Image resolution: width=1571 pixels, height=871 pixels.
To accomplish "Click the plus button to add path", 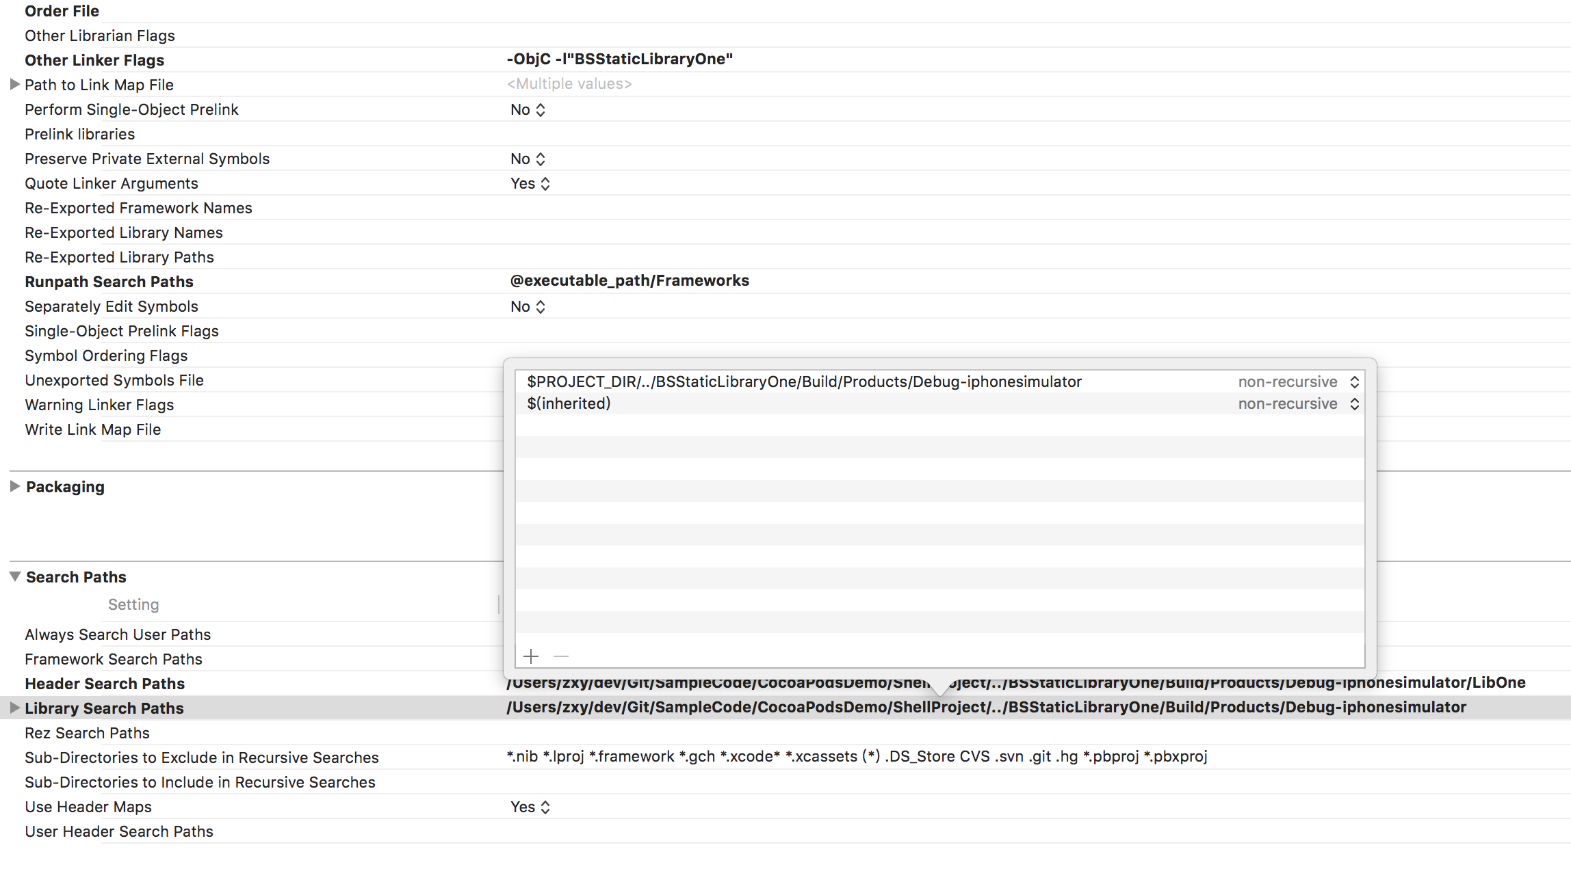I will point(531,656).
